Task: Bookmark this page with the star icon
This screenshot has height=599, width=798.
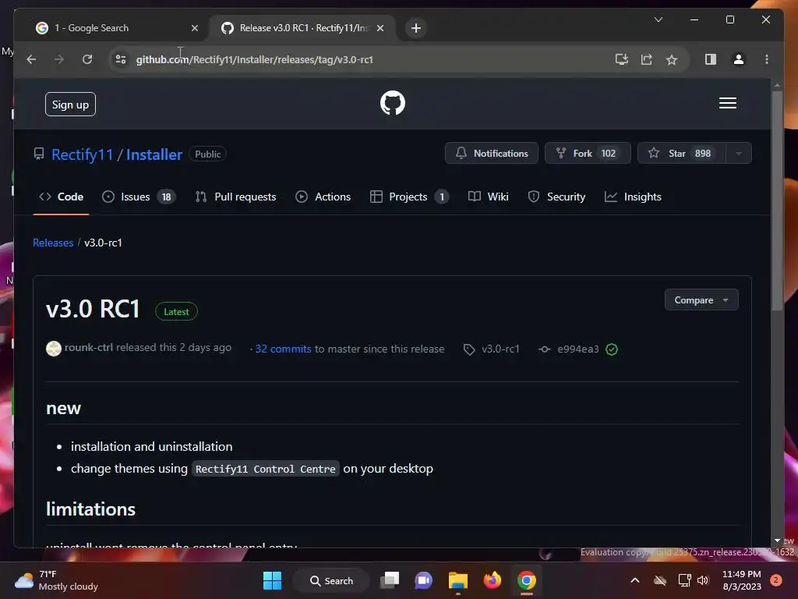Action: (672, 59)
